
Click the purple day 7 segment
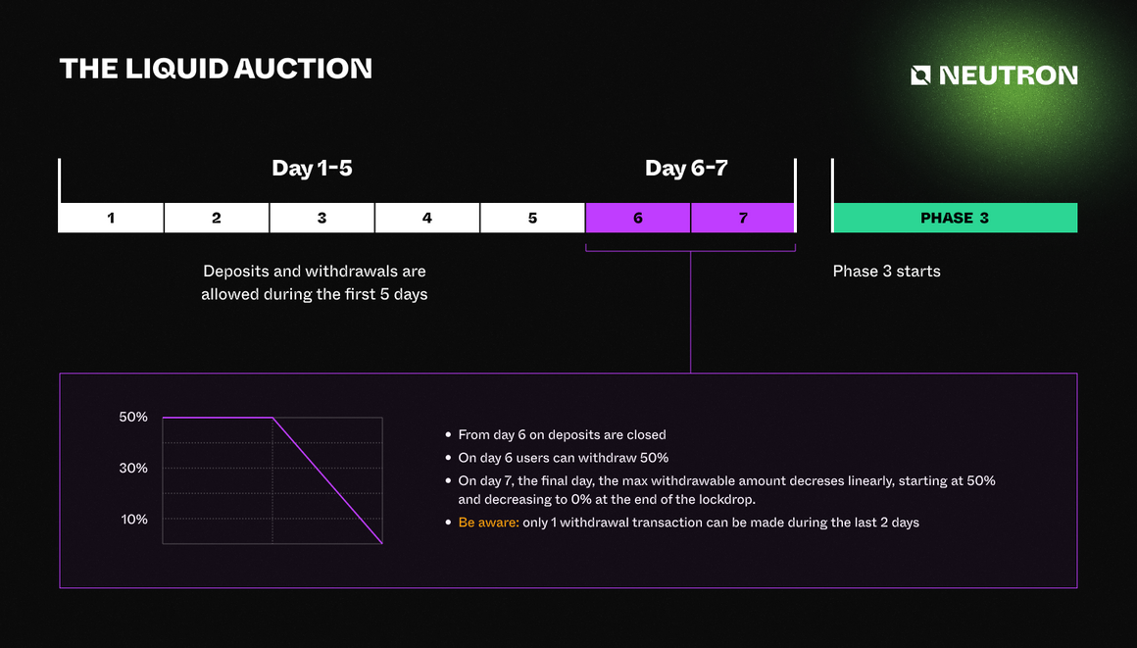tap(743, 218)
